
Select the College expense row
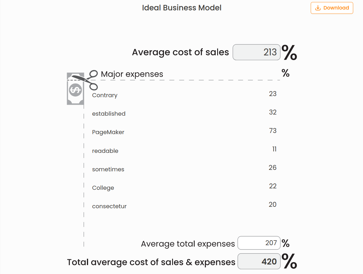pos(103,188)
